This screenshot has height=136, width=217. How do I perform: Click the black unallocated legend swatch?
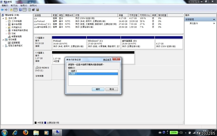point(36,123)
